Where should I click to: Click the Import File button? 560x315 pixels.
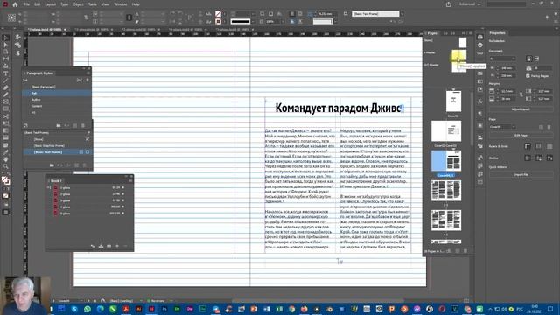(521, 175)
